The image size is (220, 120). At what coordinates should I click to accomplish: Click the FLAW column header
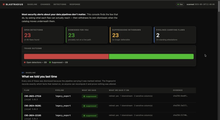point(27,90)
